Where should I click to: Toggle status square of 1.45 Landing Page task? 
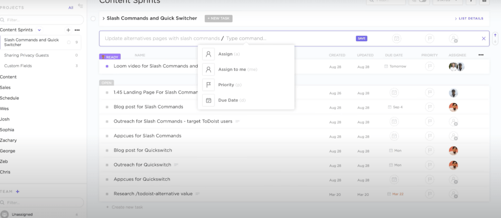pos(107,93)
